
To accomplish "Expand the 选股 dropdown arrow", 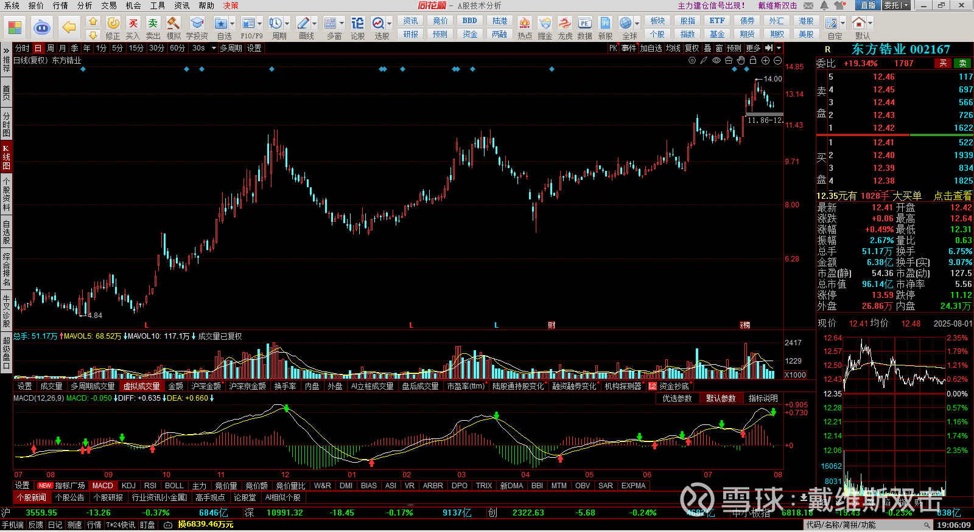I will (390, 23).
